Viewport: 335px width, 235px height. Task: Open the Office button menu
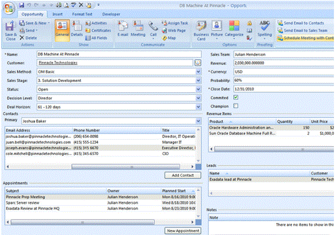click(x=9, y=9)
